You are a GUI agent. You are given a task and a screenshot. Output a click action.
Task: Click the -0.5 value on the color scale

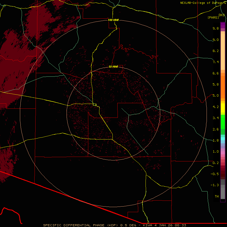(215, 174)
